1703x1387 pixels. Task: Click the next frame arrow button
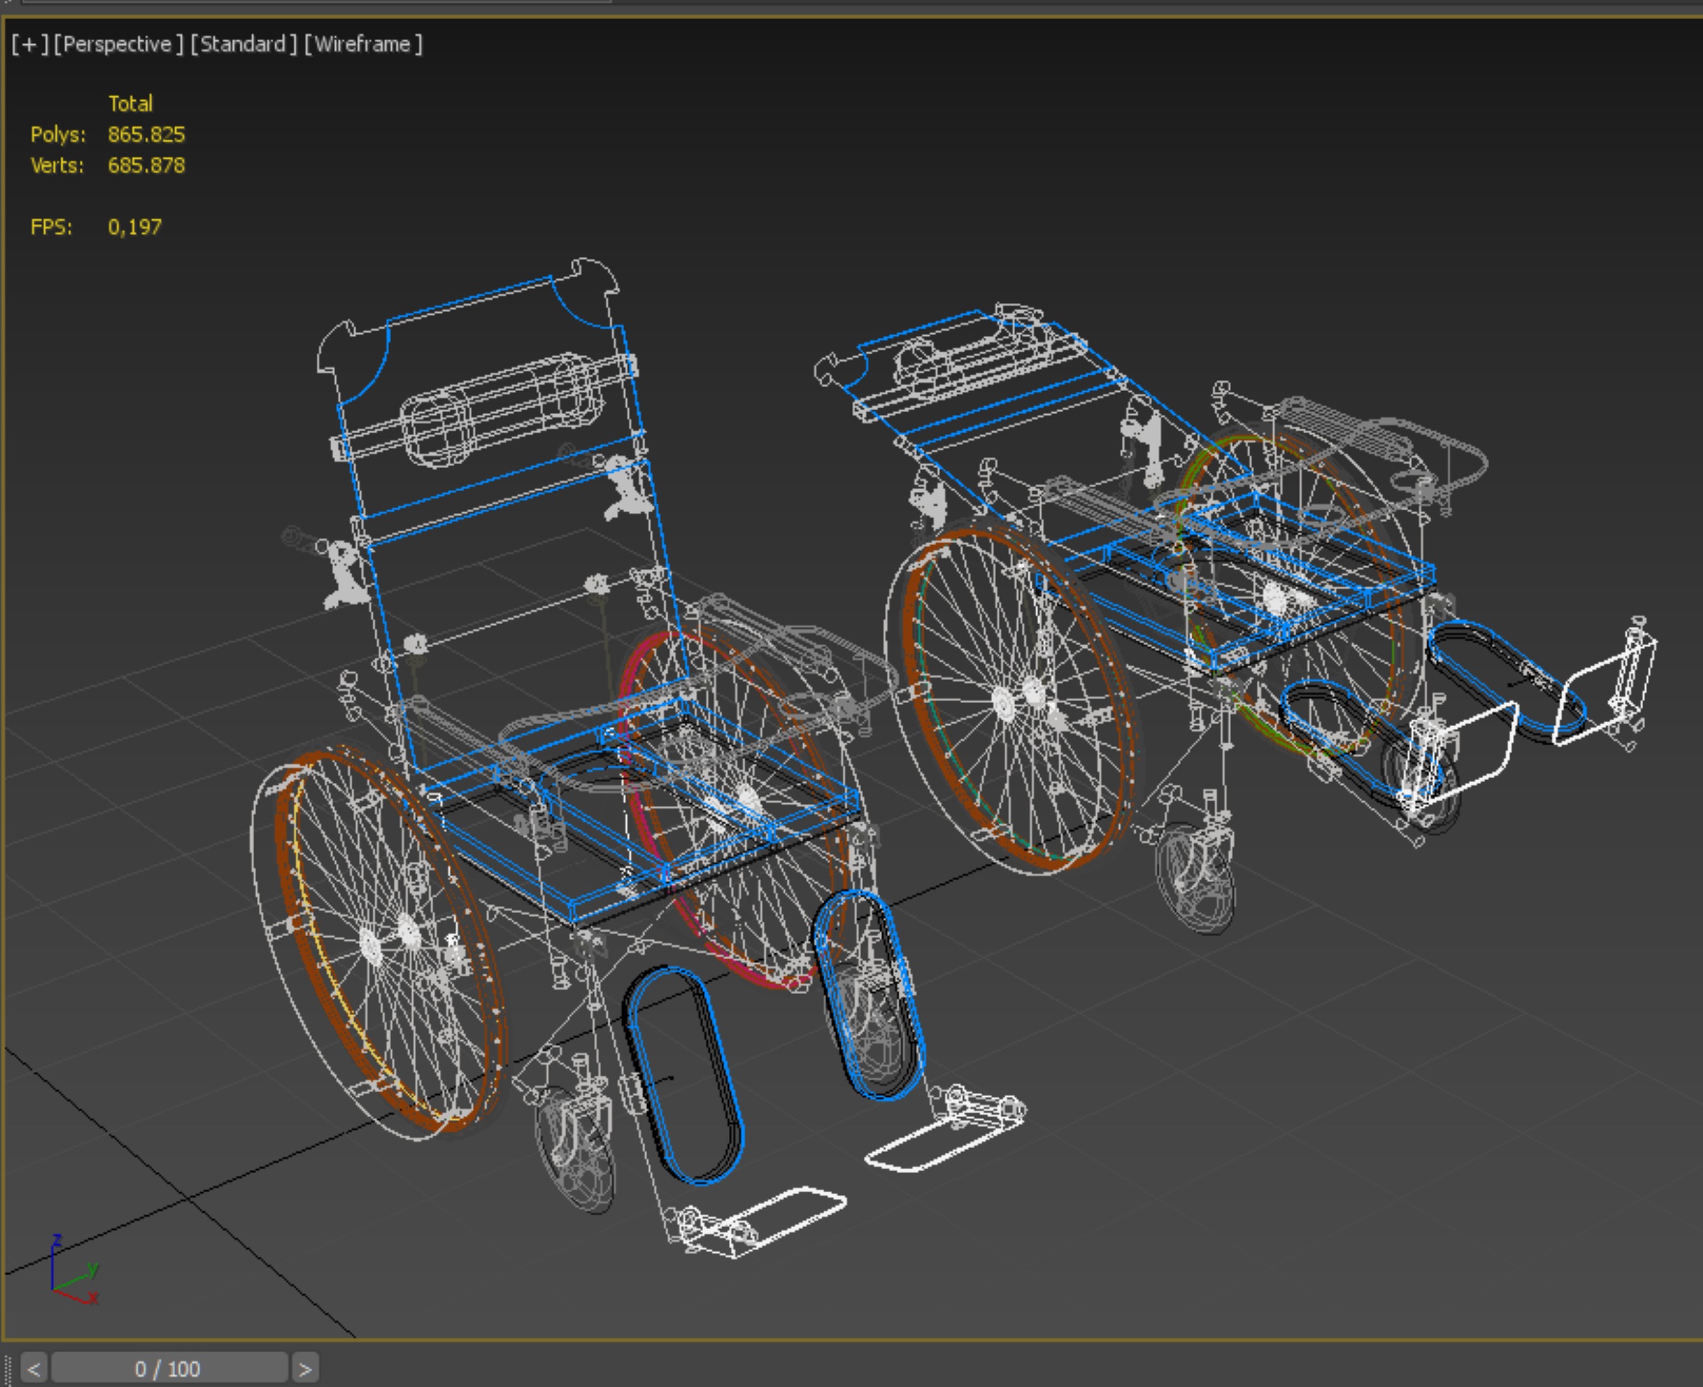[305, 1369]
